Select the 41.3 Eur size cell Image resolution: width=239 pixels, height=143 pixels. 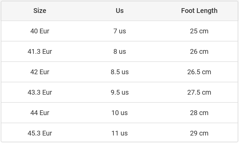point(40,51)
